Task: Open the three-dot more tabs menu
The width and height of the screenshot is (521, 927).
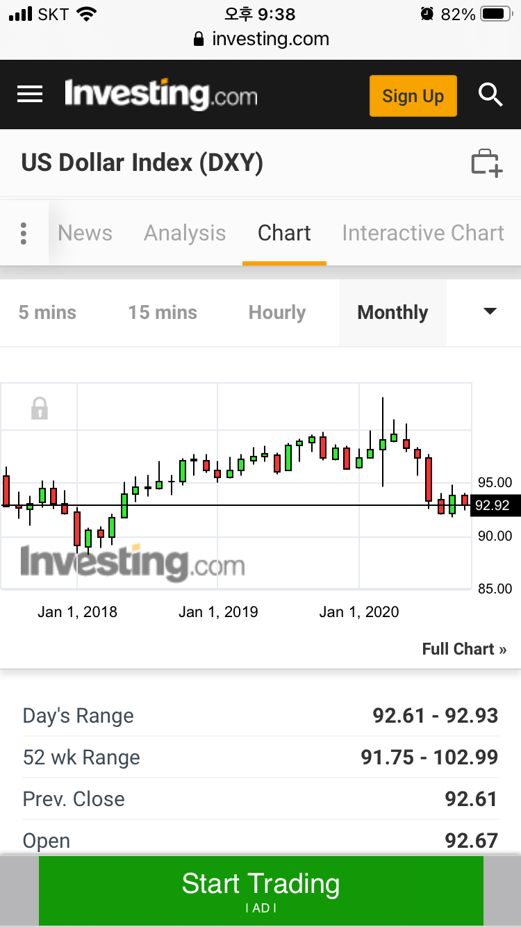Action: tap(24, 233)
